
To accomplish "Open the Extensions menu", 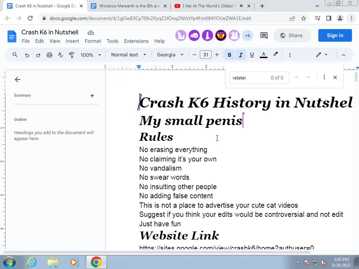I will tap(136, 41).
